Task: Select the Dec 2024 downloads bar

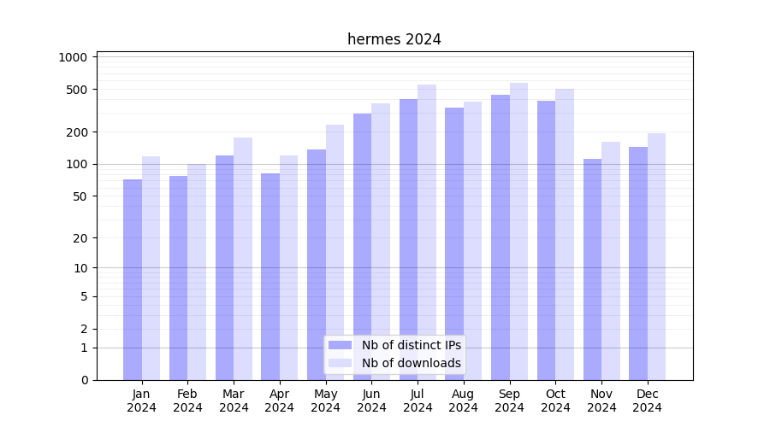Action: tap(656, 256)
